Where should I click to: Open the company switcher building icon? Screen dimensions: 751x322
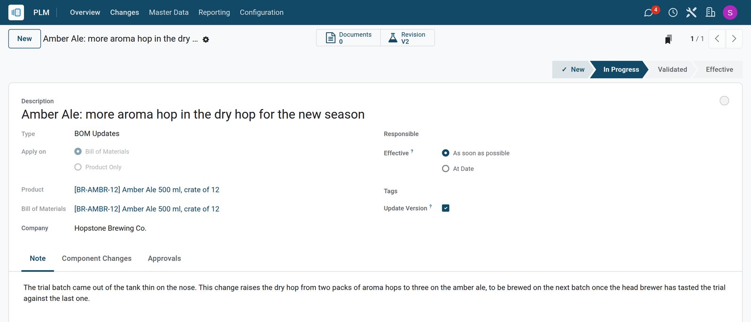(711, 13)
